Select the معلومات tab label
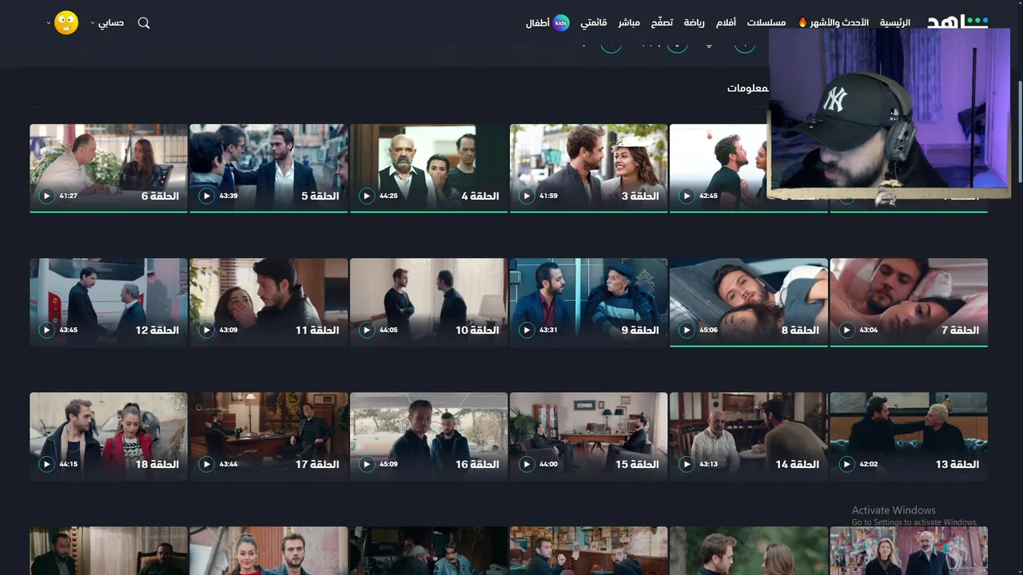This screenshot has height=575, width=1023. [747, 88]
